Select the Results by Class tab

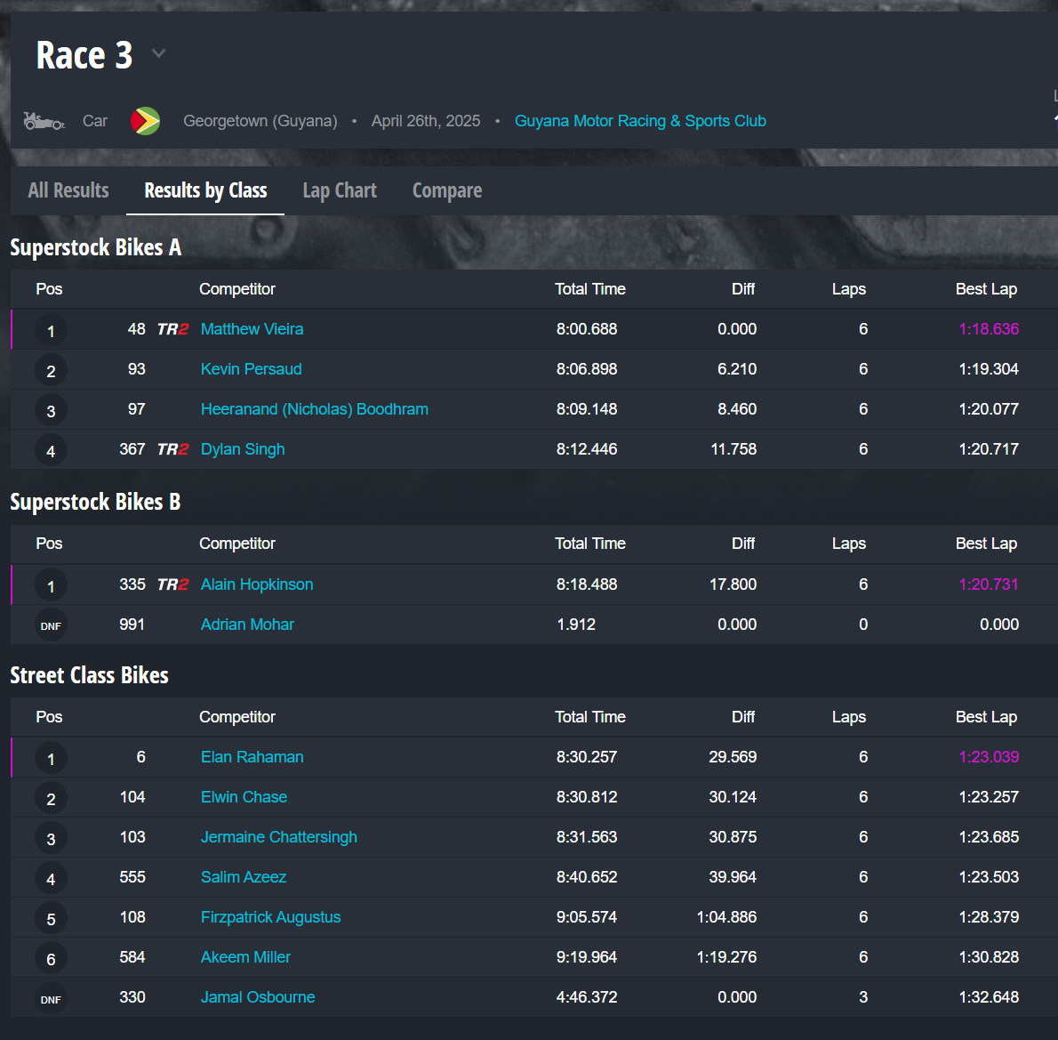point(205,190)
